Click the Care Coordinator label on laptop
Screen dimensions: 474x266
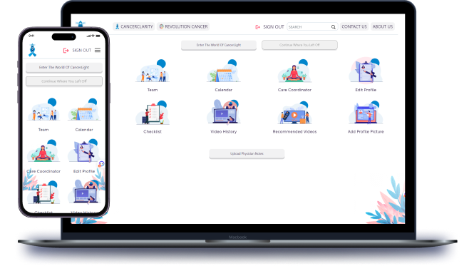(x=294, y=90)
